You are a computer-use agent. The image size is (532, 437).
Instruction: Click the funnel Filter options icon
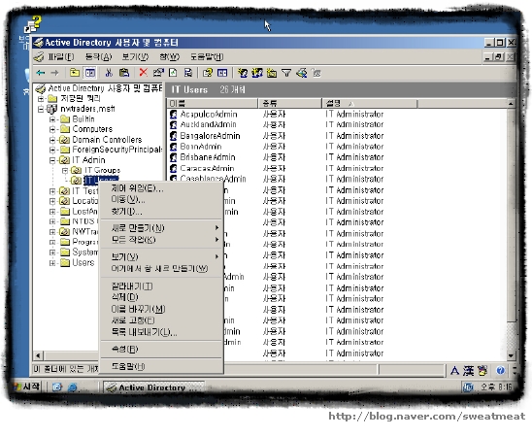pos(286,73)
